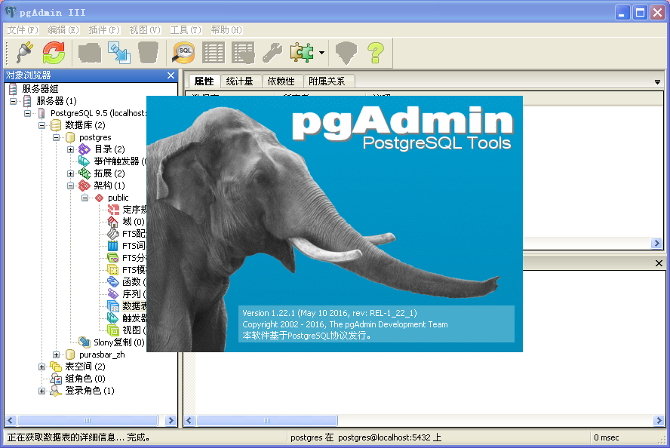The image size is (670, 448).
Task: Click the status text 'postgres 在 postgres@localhost:5432 上'
Action: click(x=366, y=437)
